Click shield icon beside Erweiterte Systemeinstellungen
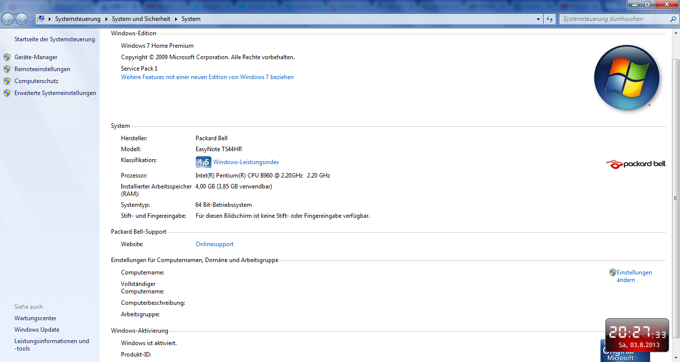 click(7, 93)
